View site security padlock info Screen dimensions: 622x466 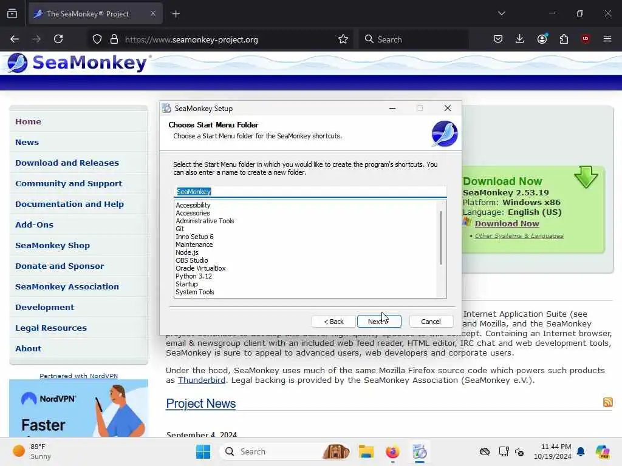114,39
